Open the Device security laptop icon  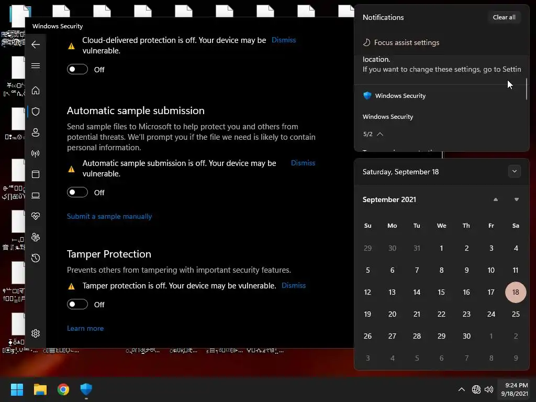(36, 195)
